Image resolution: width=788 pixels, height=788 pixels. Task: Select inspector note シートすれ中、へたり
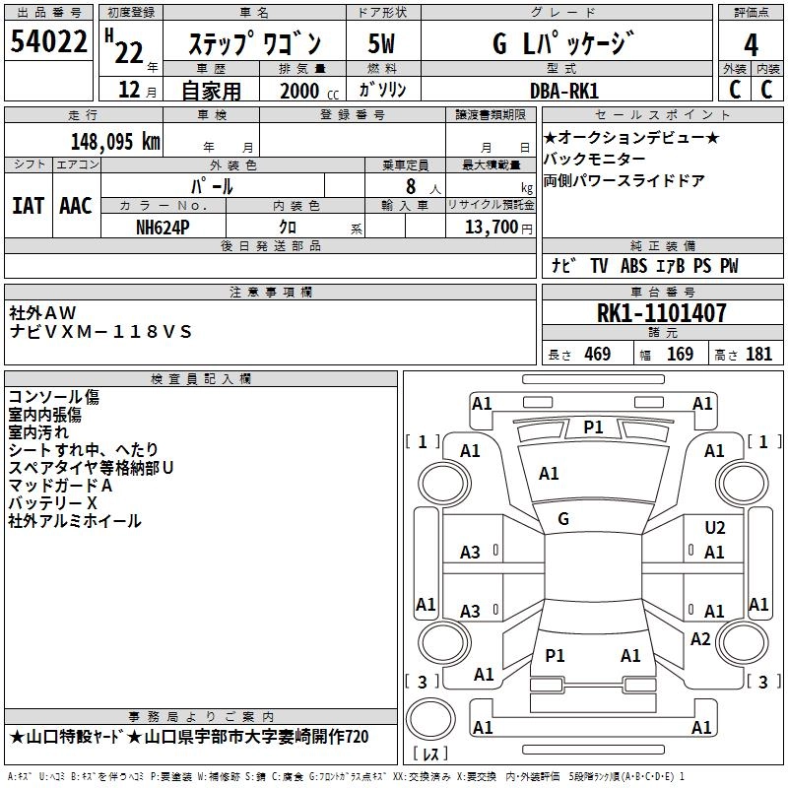pyautogui.click(x=84, y=450)
